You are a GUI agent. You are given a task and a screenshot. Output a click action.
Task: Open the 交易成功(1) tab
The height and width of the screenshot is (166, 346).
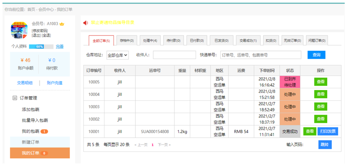[x=248, y=41]
